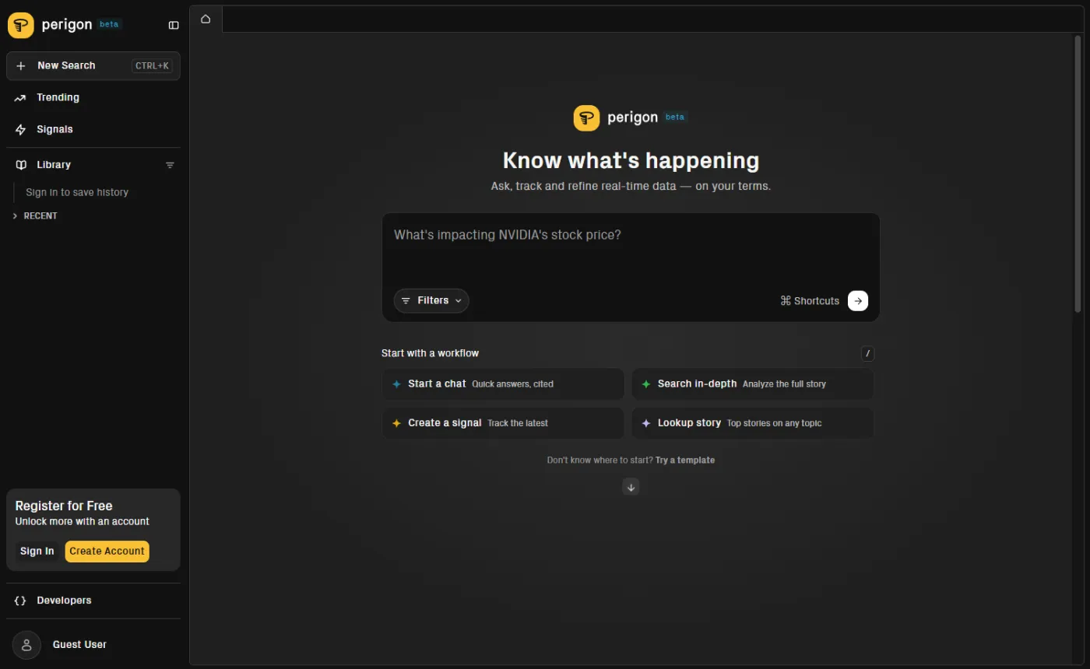Expand the RECENT section

coord(35,215)
